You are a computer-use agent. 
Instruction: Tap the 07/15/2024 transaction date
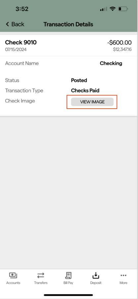16,50
